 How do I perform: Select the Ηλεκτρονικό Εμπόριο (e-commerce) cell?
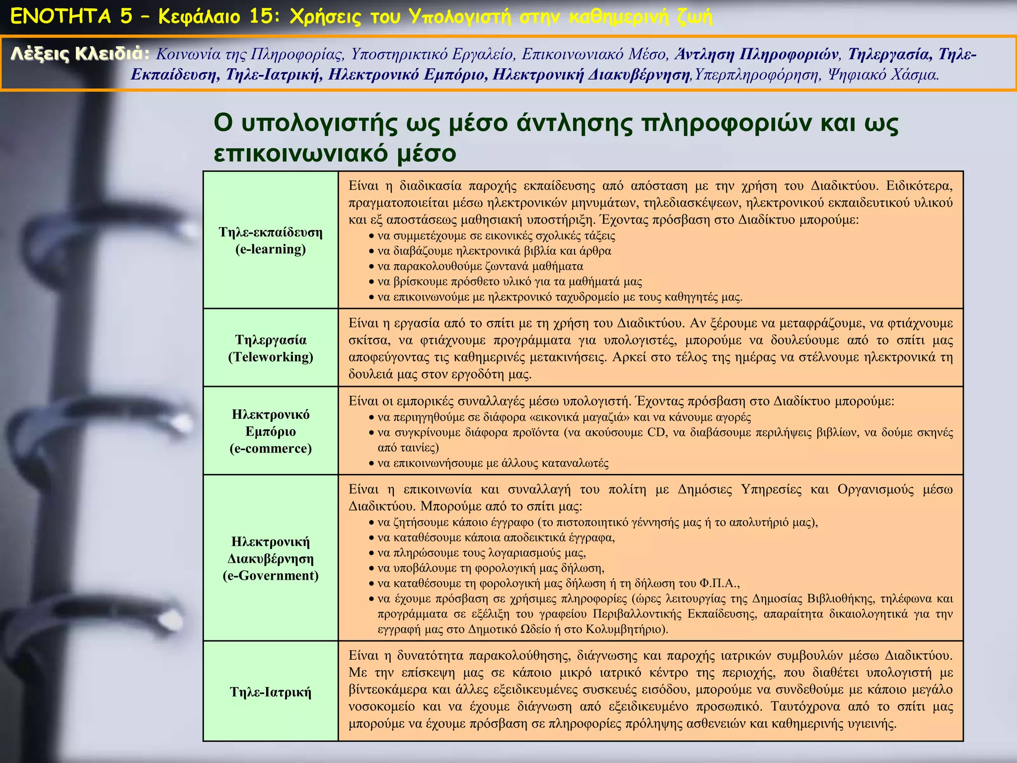(271, 431)
